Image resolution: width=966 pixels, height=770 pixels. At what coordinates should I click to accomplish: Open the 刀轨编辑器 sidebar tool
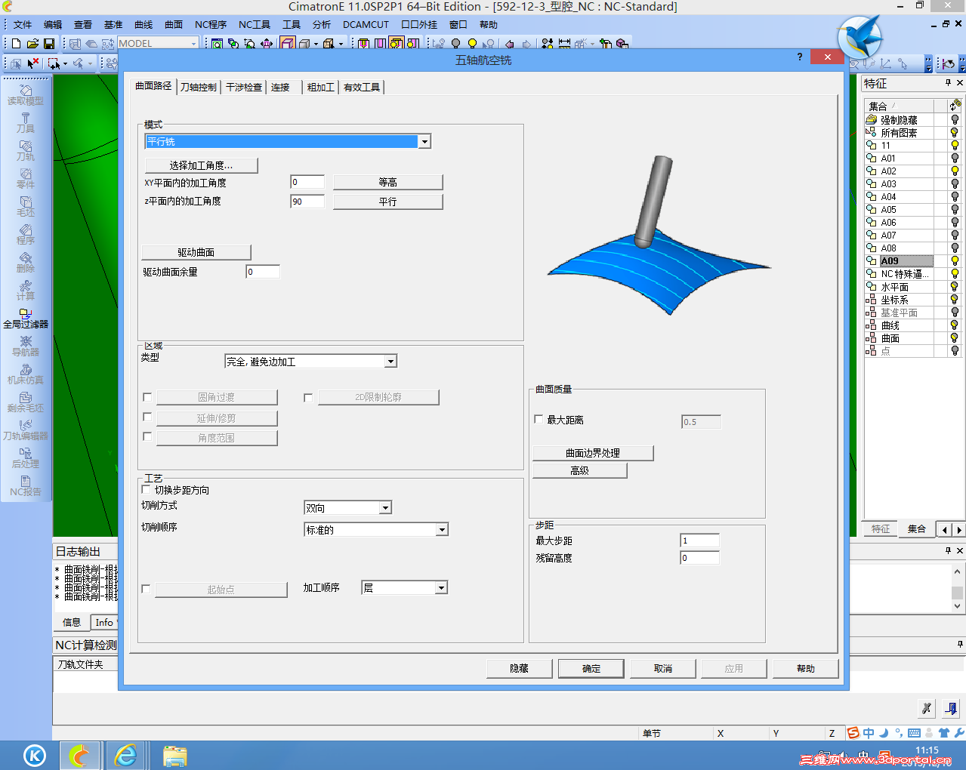pos(26,430)
